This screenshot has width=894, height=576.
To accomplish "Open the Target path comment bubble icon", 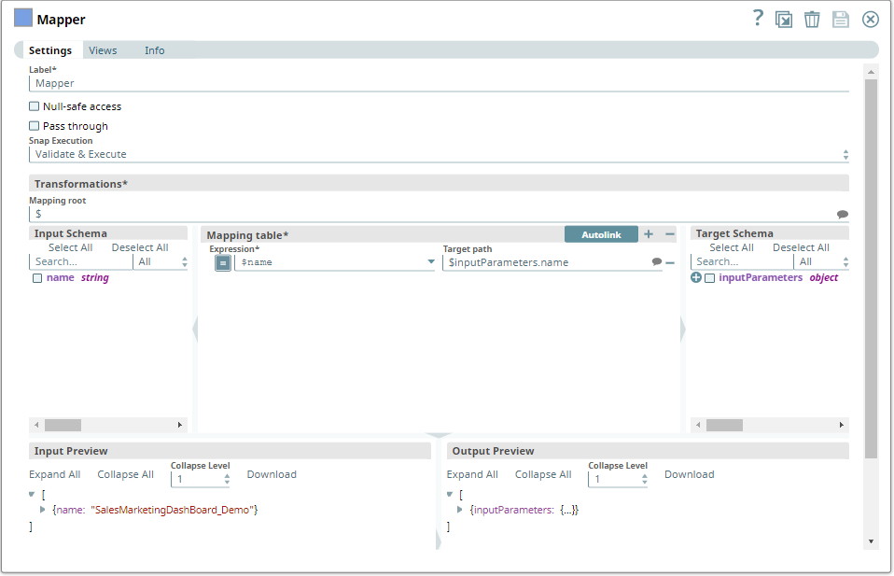I will pyautogui.click(x=657, y=261).
